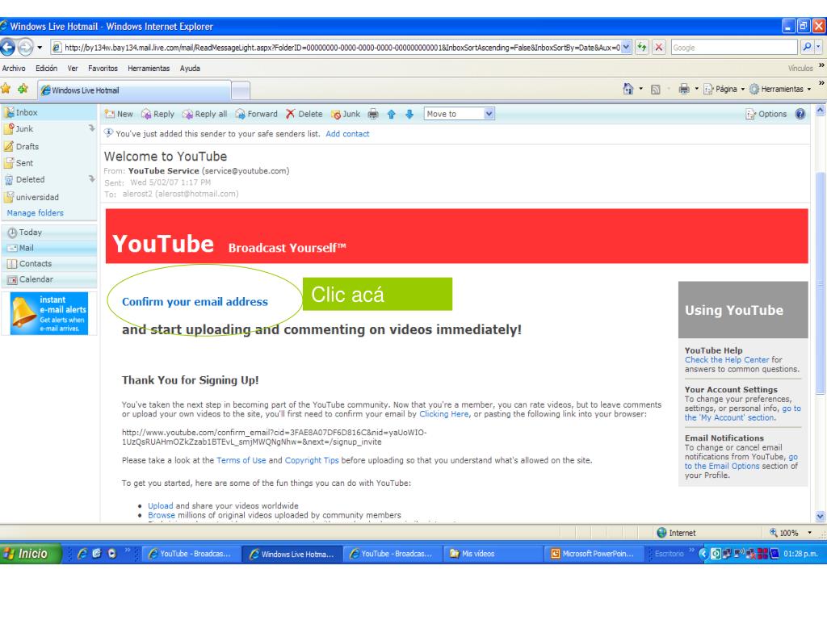Open the Herramientas dropdown in the command bar
827x620 pixels.
[780, 89]
